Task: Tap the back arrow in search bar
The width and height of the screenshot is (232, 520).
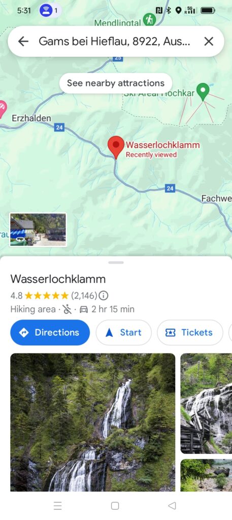Action: [x=23, y=42]
